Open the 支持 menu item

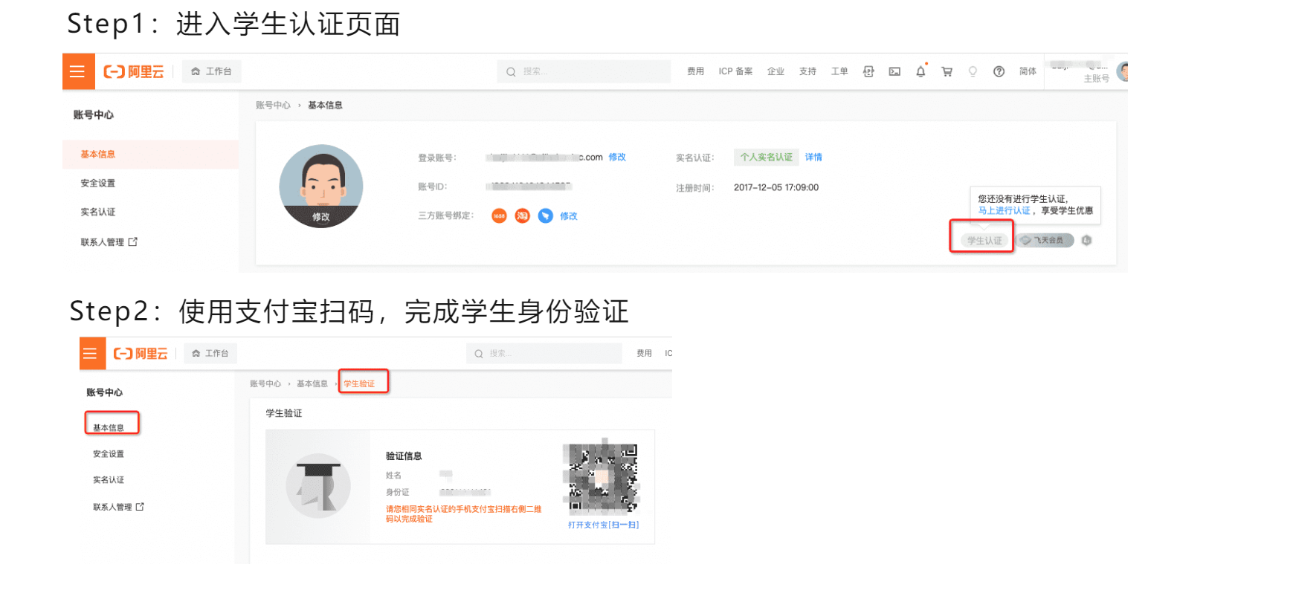[x=807, y=71]
